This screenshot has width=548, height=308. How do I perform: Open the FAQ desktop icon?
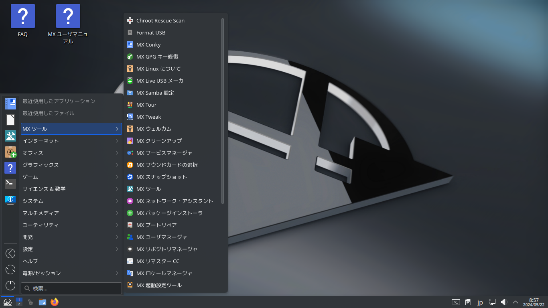tap(23, 21)
